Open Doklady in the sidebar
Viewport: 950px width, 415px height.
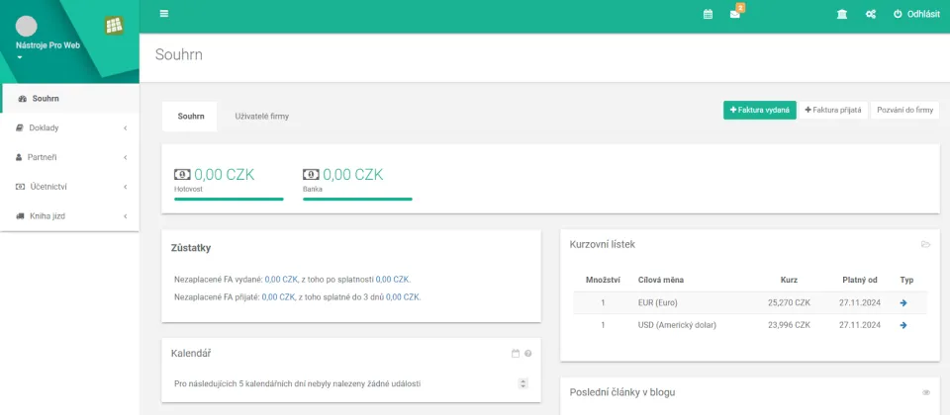tap(69, 127)
